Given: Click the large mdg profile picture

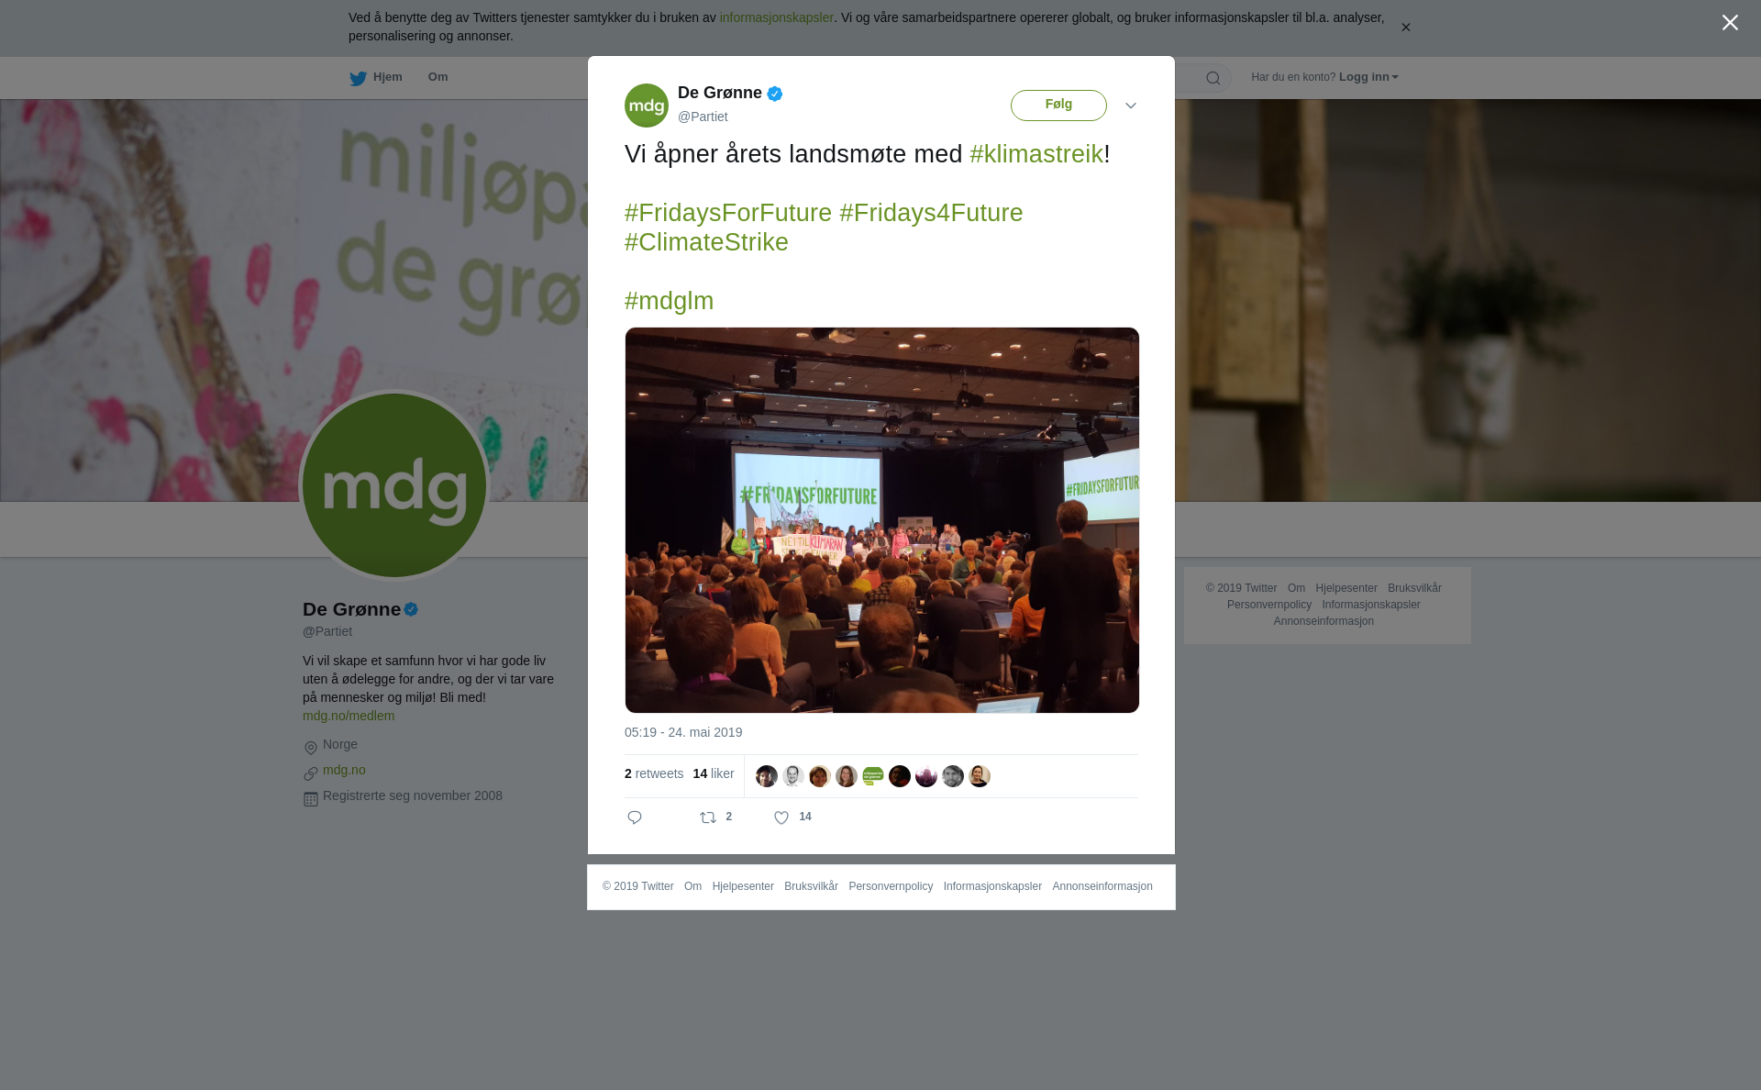Looking at the screenshot, I should 394,485.
